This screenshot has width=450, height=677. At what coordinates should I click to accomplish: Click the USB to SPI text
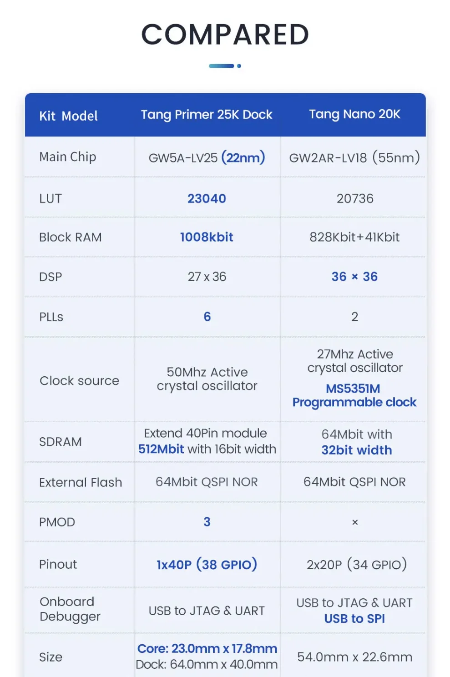tap(354, 619)
